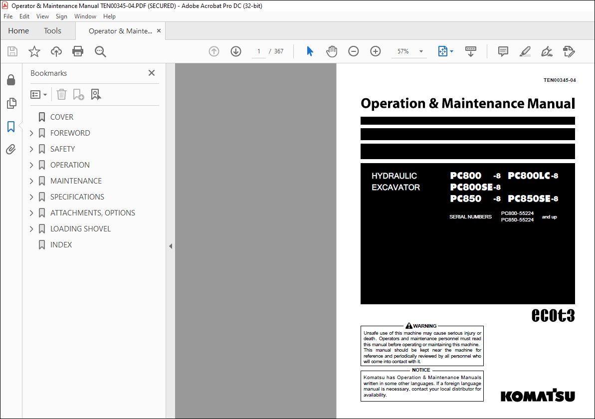Zoom out with minus icon
The image size is (595, 419).
coord(353,51)
